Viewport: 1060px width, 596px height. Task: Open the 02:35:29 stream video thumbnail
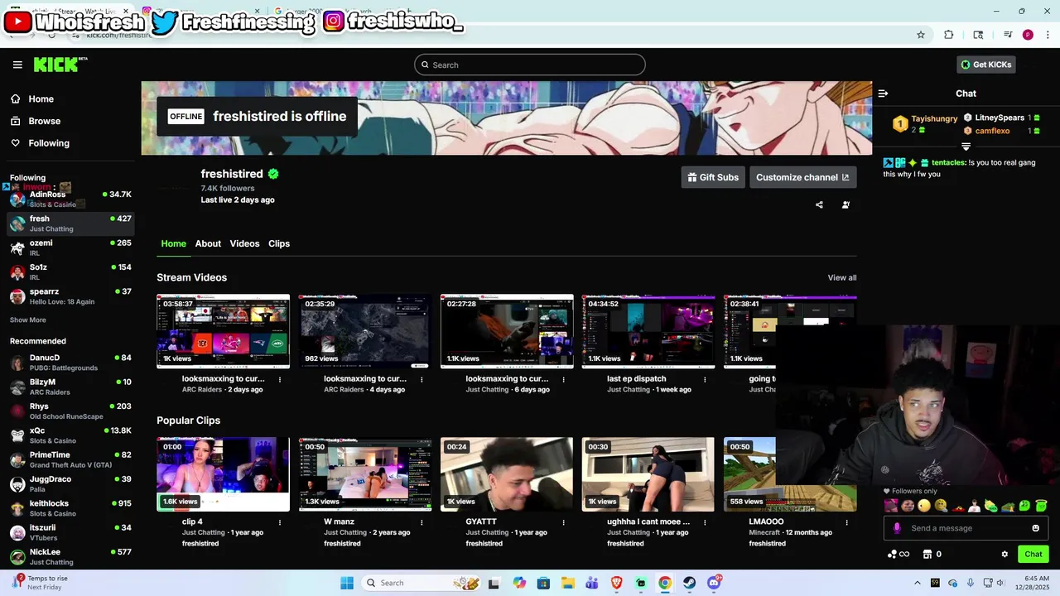point(365,331)
